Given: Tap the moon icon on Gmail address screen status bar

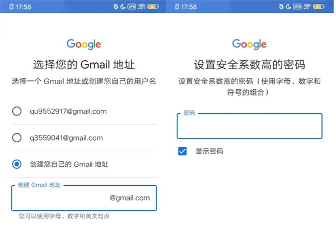Looking at the screenshot, I should click(123, 7).
